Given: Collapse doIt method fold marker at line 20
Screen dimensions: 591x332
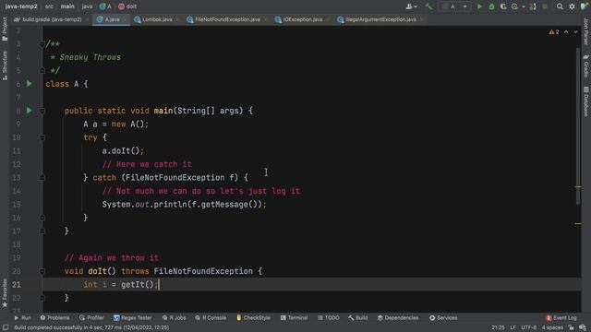Looking at the screenshot, I should coord(42,271).
